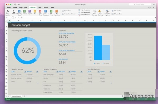Open Monthly Savings AMOUNT filter dropdown
Screen dimensions: 158x104
click(x=111, y=72)
